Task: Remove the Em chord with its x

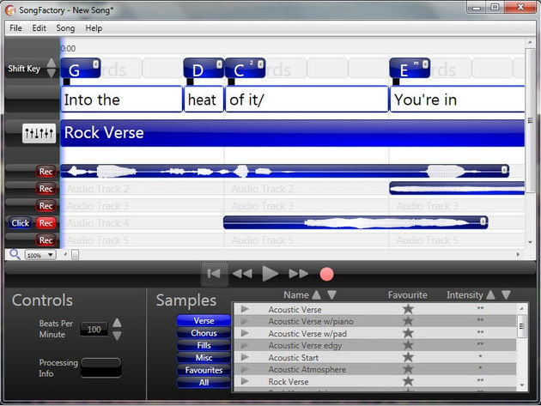Action: [425, 64]
